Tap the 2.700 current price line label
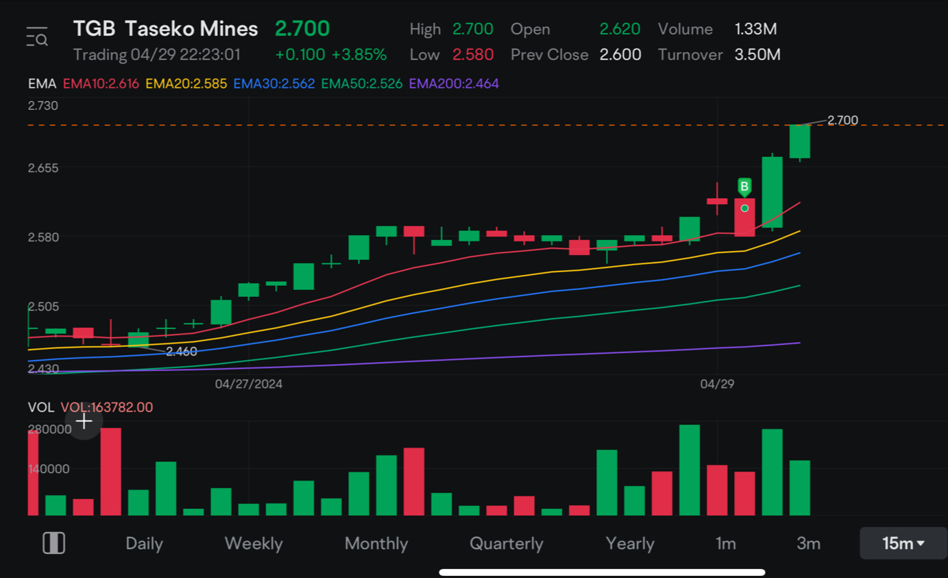Image resolution: width=948 pixels, height=578 pixels. (x=842, y=120)
